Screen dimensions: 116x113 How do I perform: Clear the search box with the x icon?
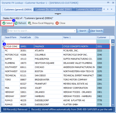pyautogui.click(x=5, y=31)
